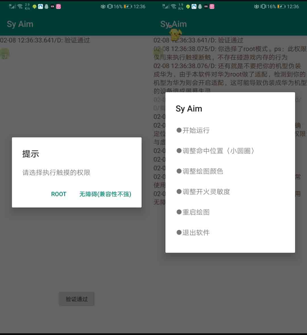Choose 无障碍(兼容性不强) accessibility option
Screen dimensions: 307x335
105,194
